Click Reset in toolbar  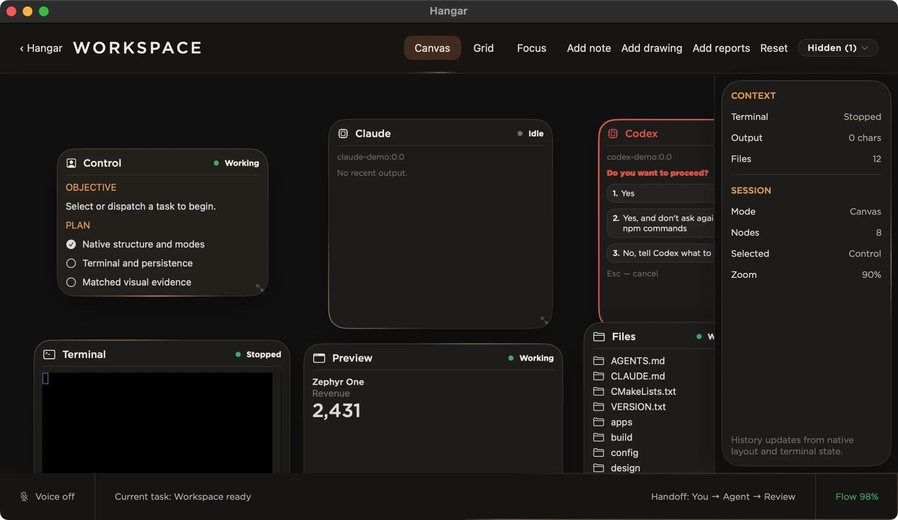point(774,48)
